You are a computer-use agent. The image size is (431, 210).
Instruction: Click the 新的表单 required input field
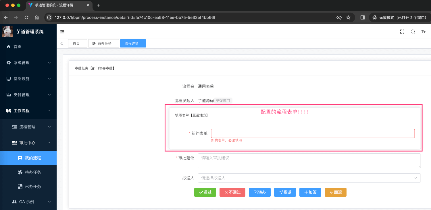pyautogui.click(x=313, y=133)
